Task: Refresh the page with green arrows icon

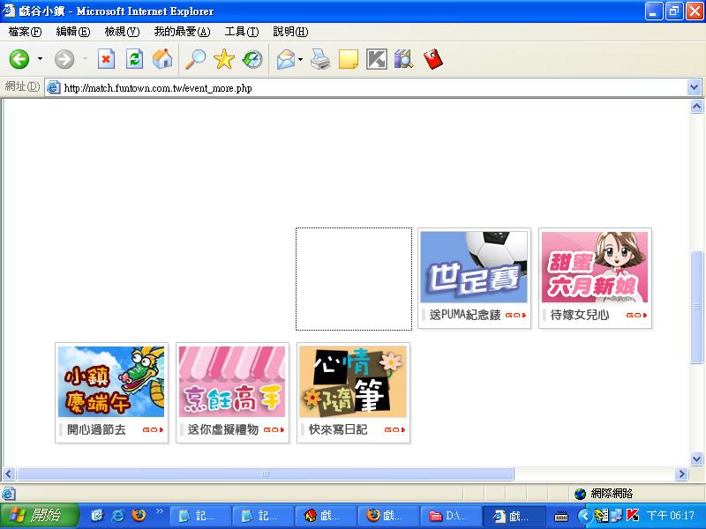Action: (x=134, y=59)
